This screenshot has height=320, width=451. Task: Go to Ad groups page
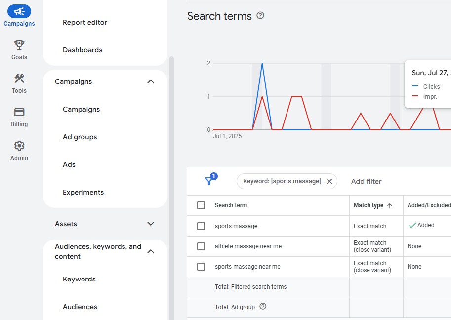[x=80, y=137]
